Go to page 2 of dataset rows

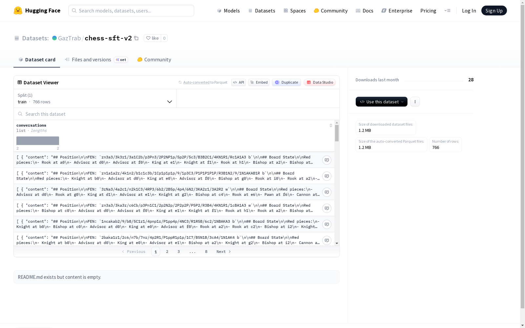(167, 252)
